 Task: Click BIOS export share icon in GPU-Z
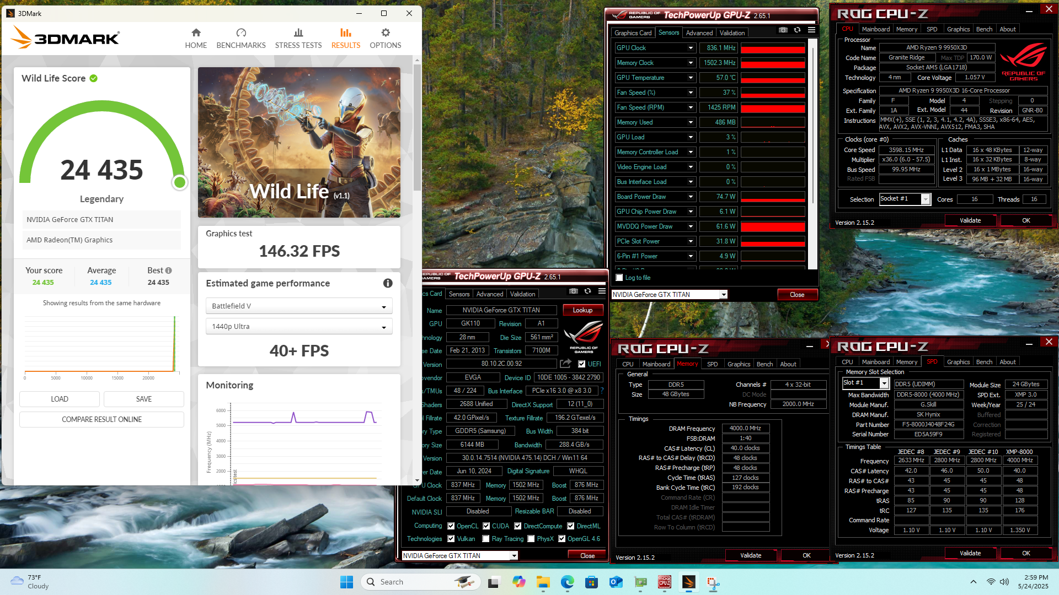coord(565,364)
